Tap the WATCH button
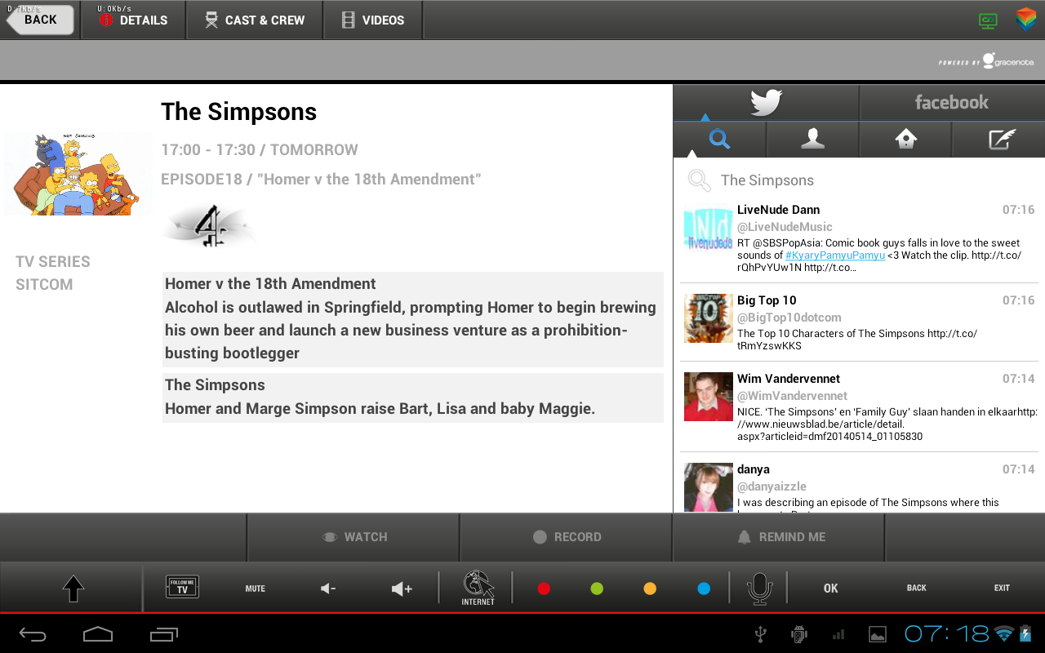The width and height of the screenshot is (1045, 653). (x=354, y=537)
